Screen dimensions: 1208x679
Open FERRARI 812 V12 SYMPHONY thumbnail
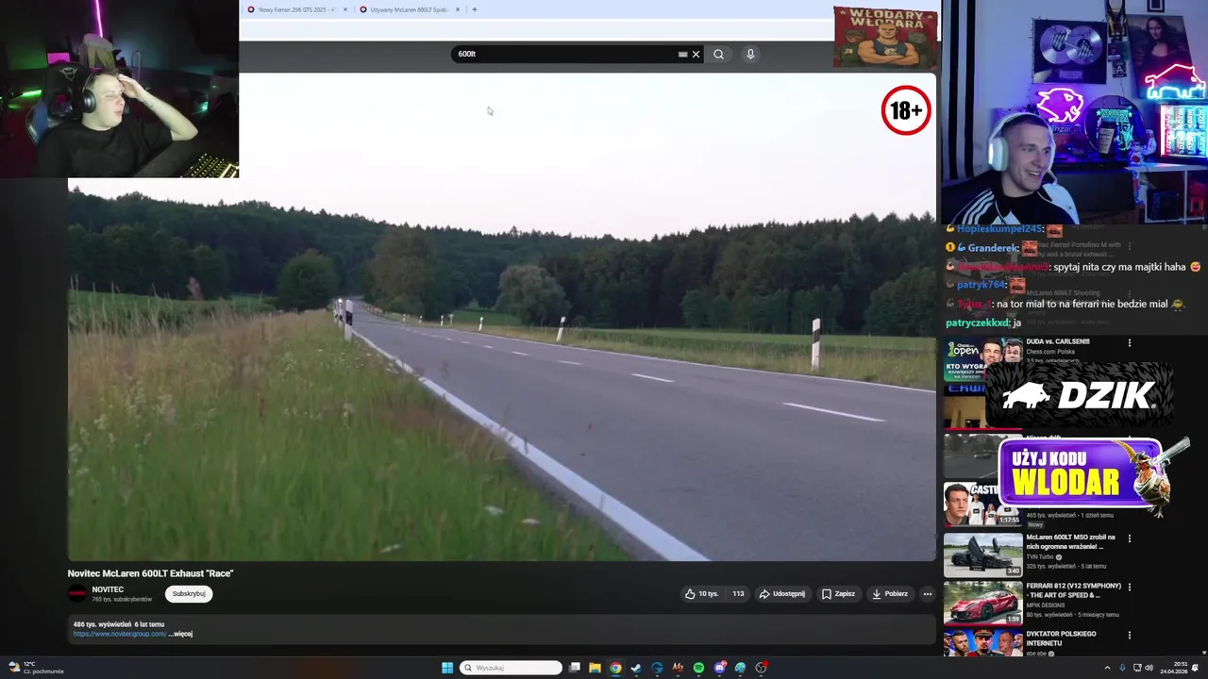pos(982,604)
